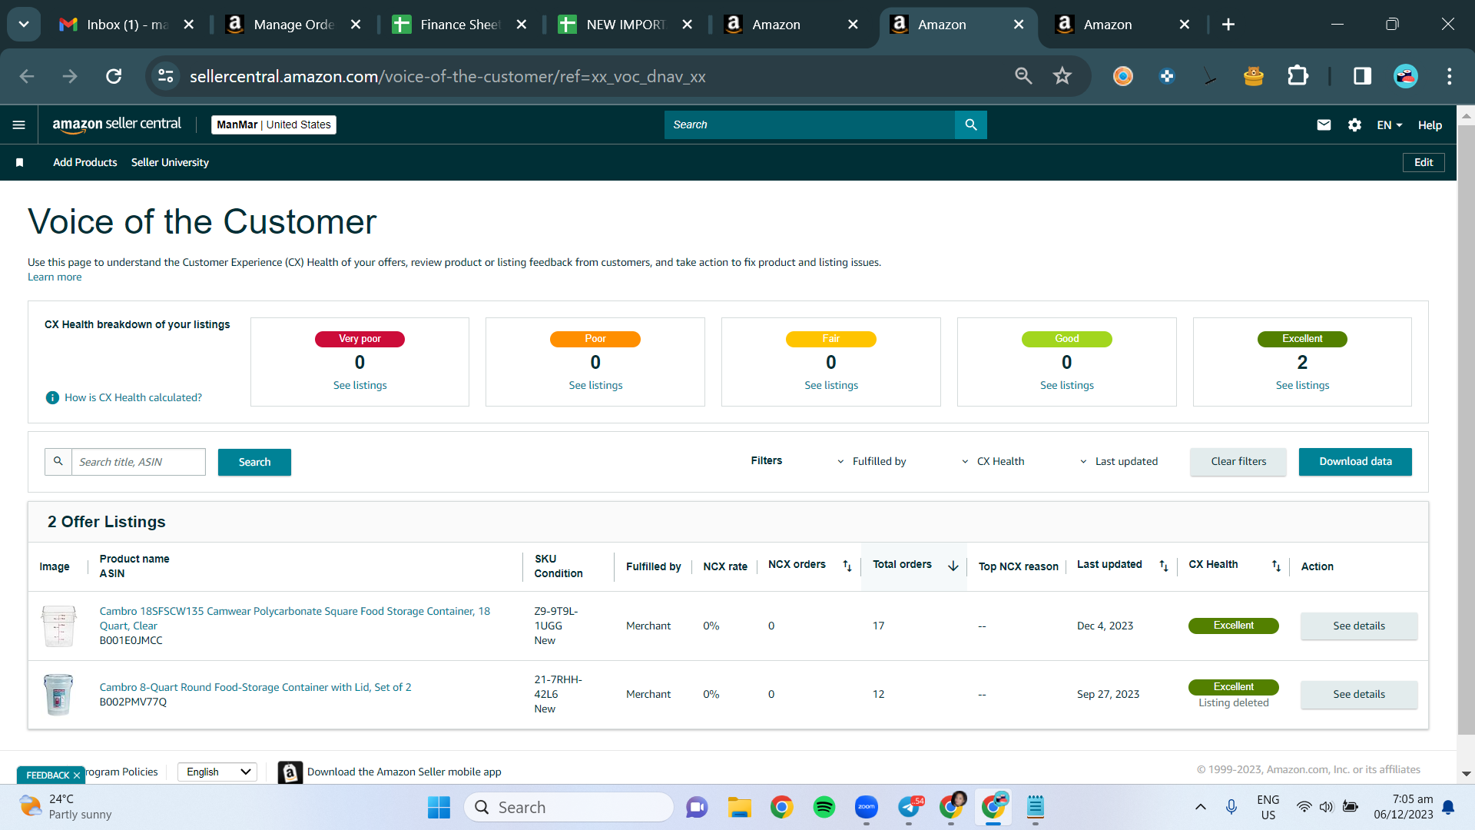Viewport: 1475px width, 830px height.
Task: Open Spotify from the taskbar
Action: [824, 807]
